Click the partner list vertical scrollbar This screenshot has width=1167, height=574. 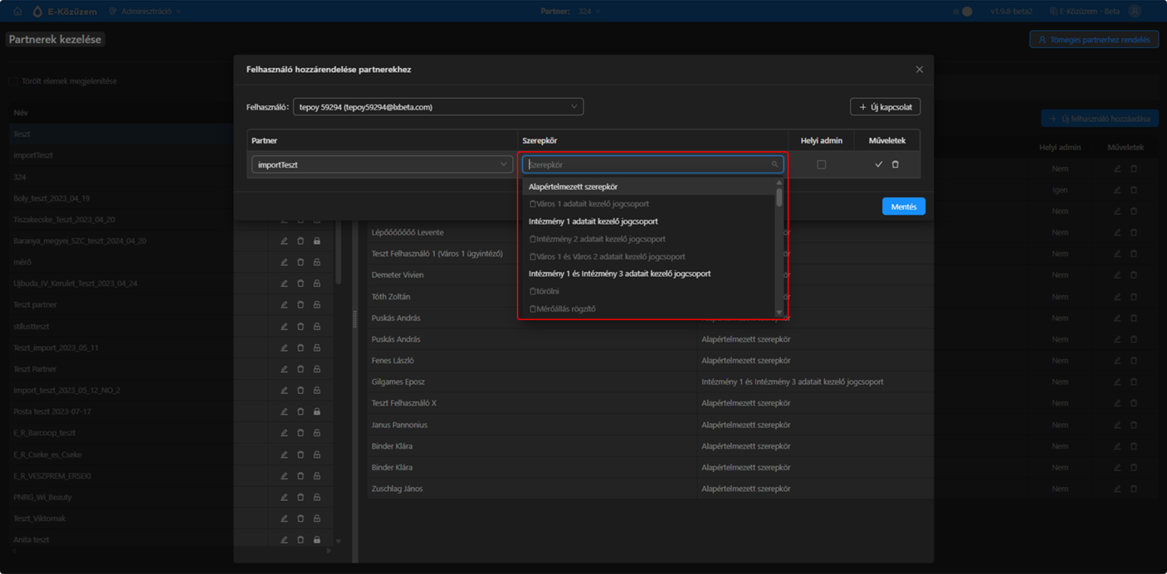tap(338, 253)
